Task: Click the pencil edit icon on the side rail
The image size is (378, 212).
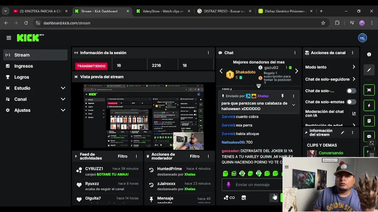Action: pyautogui.click(x=369, y=70)
